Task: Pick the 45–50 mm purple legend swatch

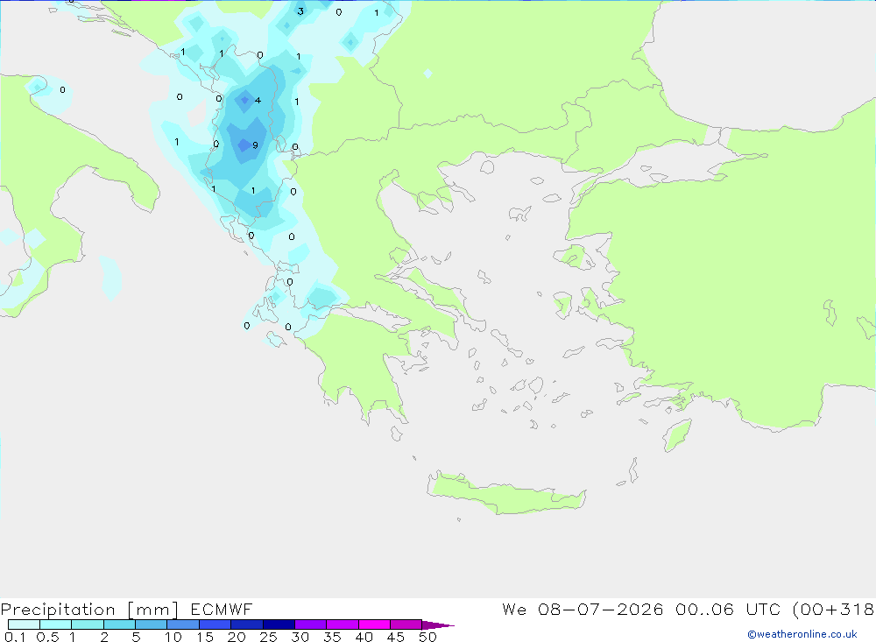Action: 406,624
